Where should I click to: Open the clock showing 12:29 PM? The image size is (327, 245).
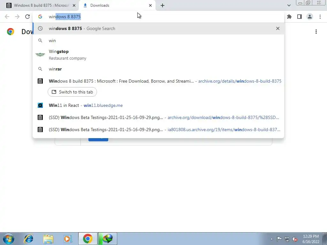click(x=311, y=239)
